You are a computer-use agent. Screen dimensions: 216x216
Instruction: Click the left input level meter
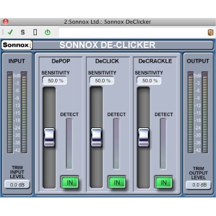click(x=10, y=112)
